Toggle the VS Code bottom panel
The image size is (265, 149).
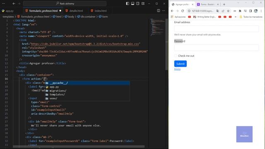point(132,4)
